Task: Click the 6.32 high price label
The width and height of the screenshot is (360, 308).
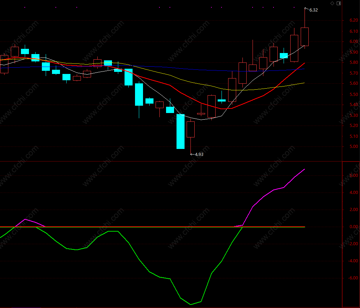Action: (x=313, y=10)
